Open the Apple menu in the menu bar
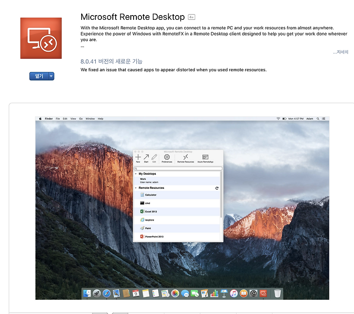 point(40,119)
